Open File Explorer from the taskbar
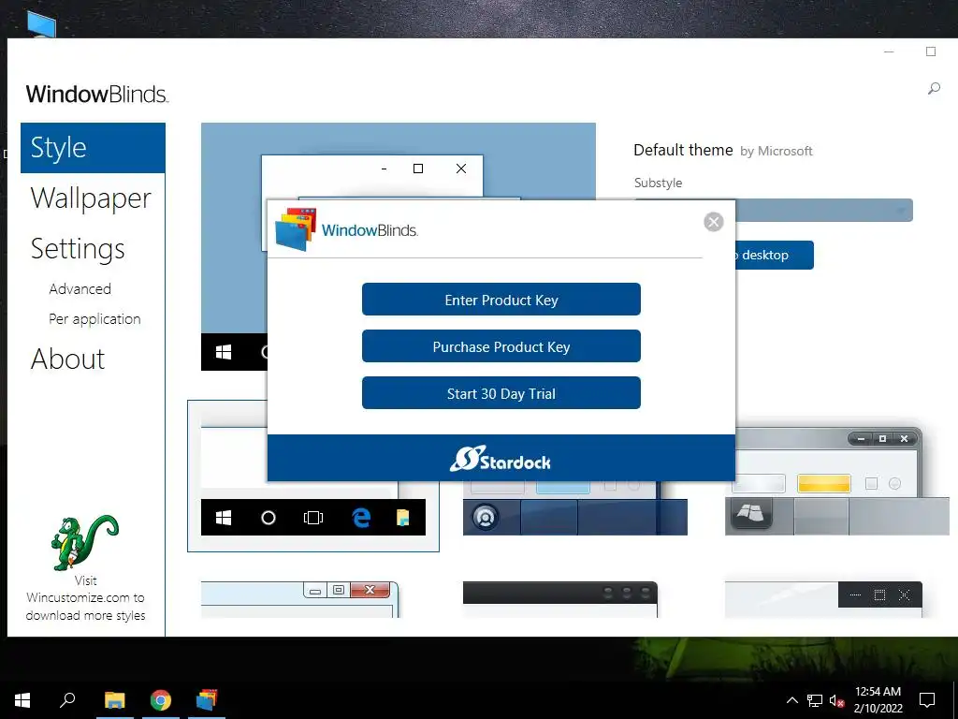Image resolution: width=958 pixels, height=719 pixels. (114, 700)
